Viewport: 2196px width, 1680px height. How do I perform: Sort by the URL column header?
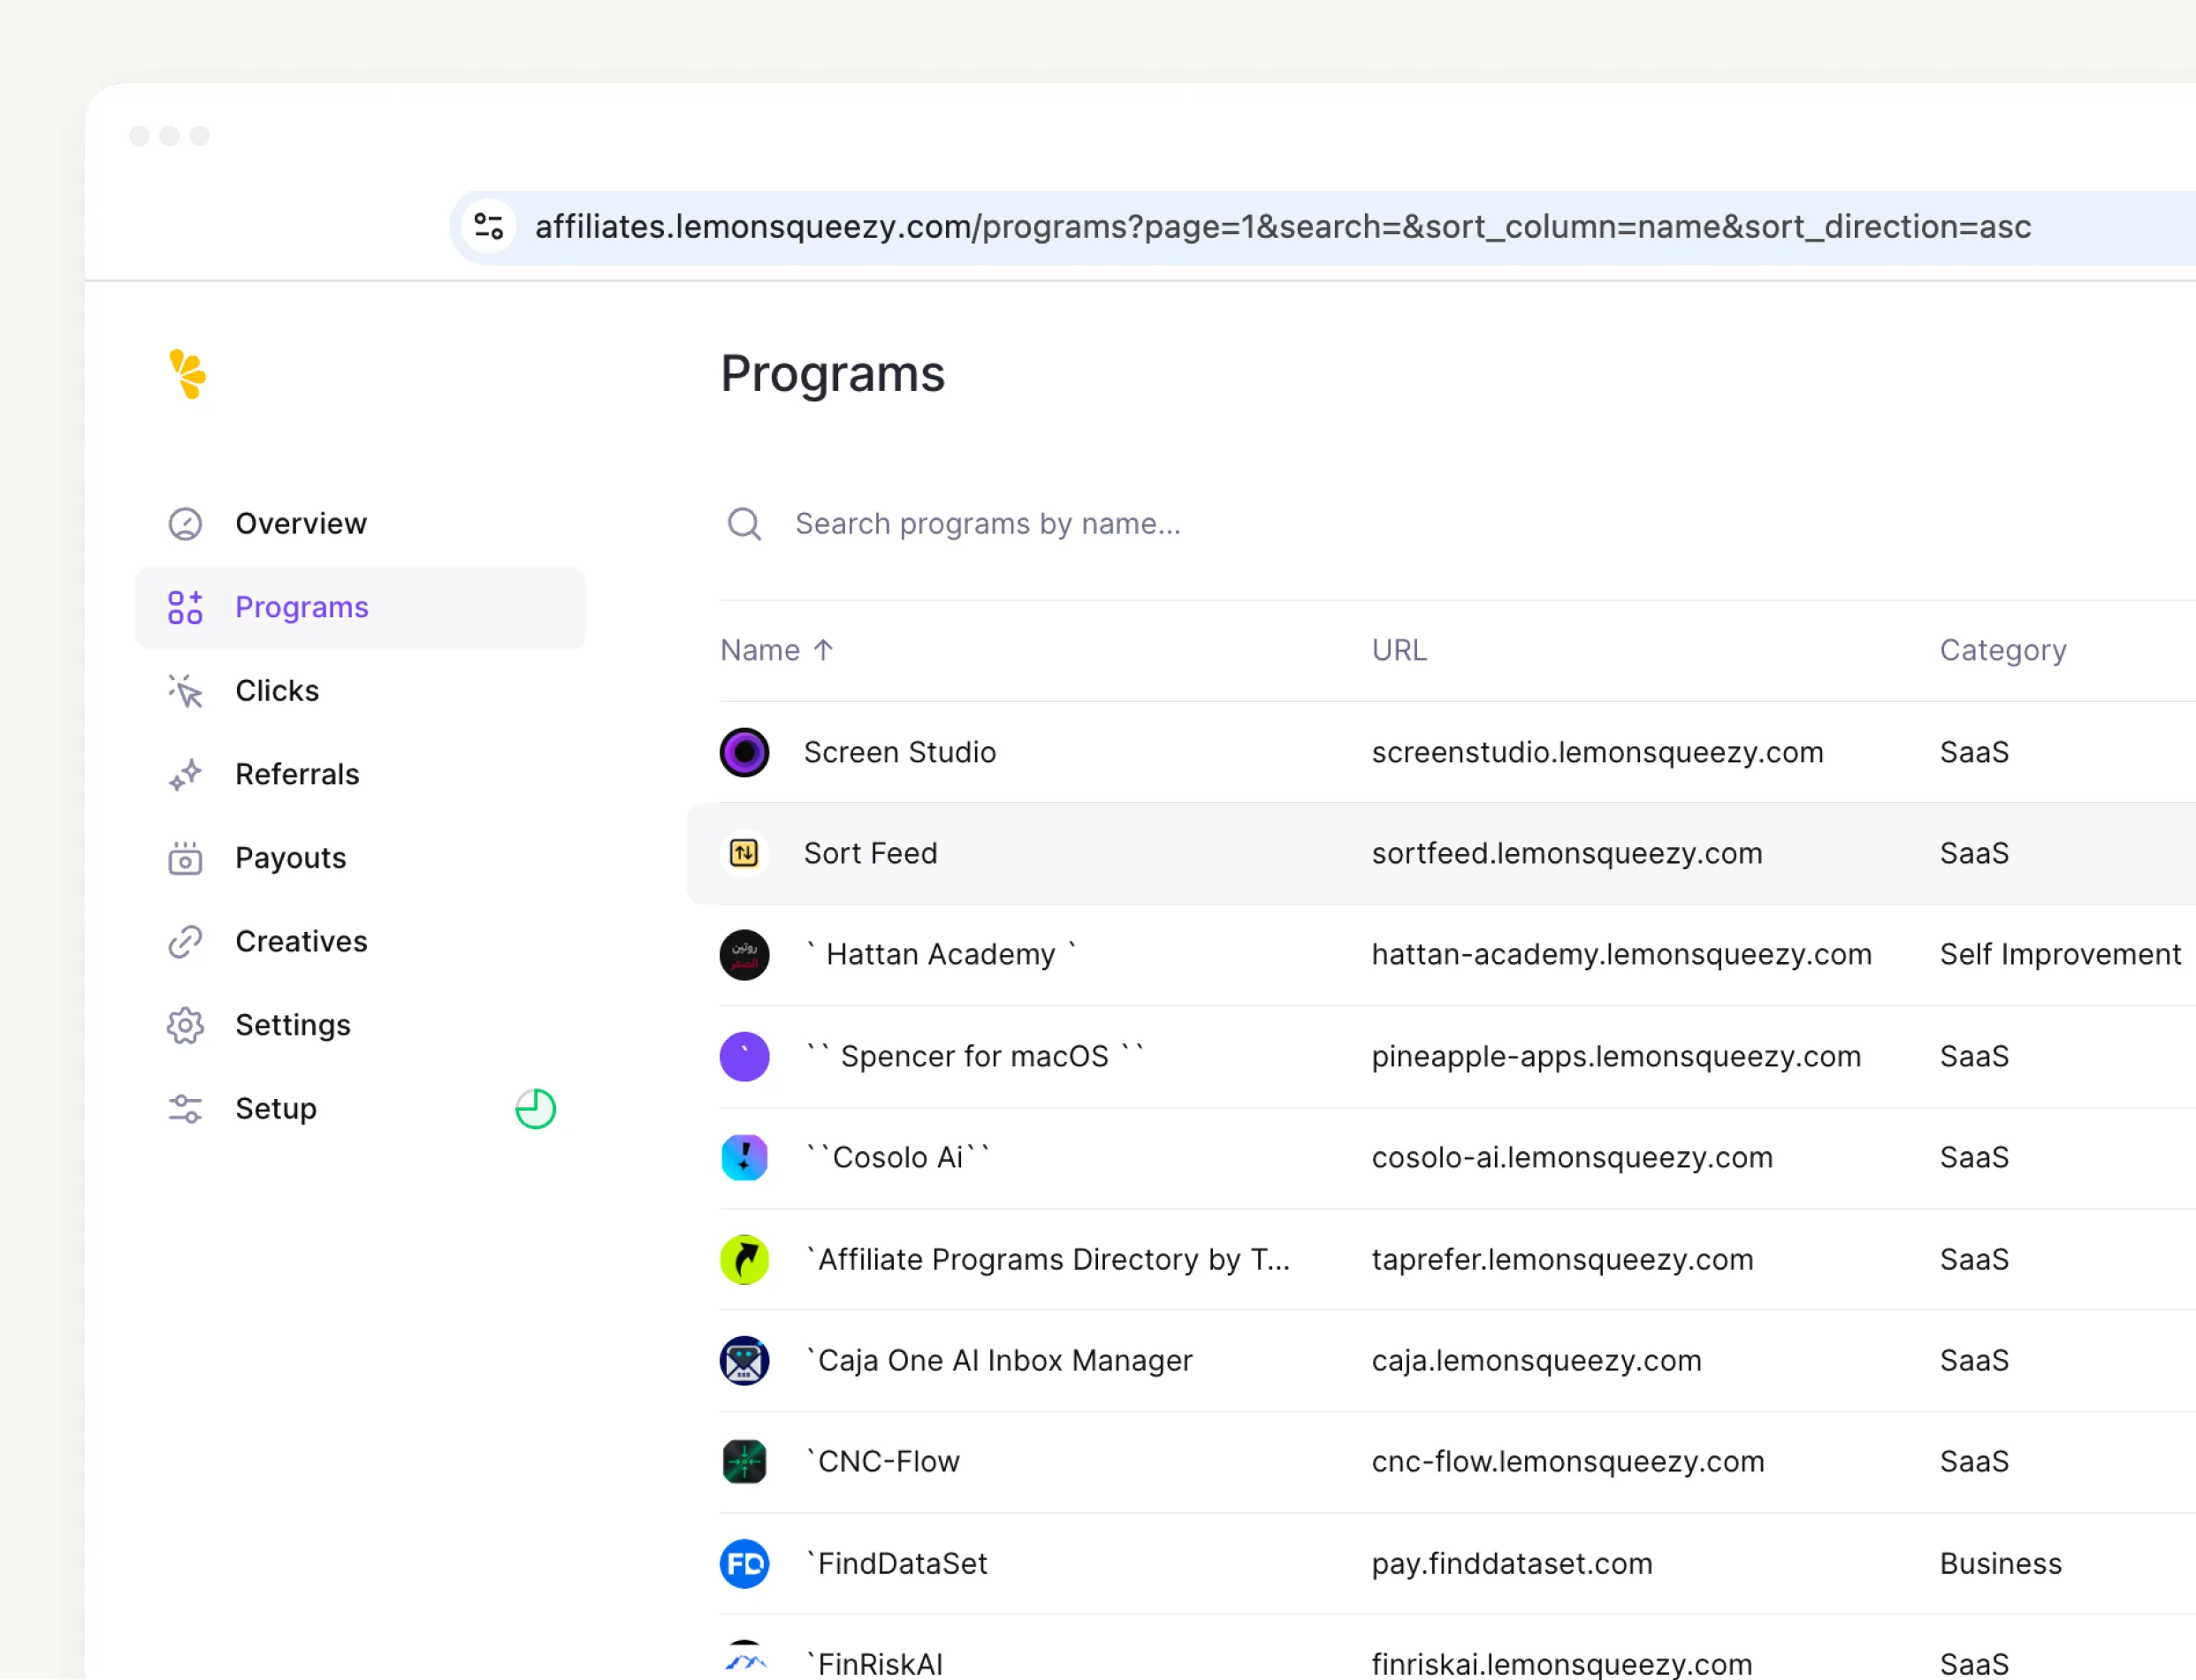[x=1399, y=650]
